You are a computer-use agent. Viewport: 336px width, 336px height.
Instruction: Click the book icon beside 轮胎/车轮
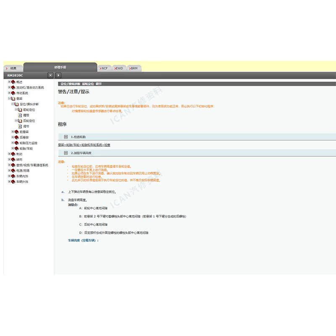pos(16,149)
